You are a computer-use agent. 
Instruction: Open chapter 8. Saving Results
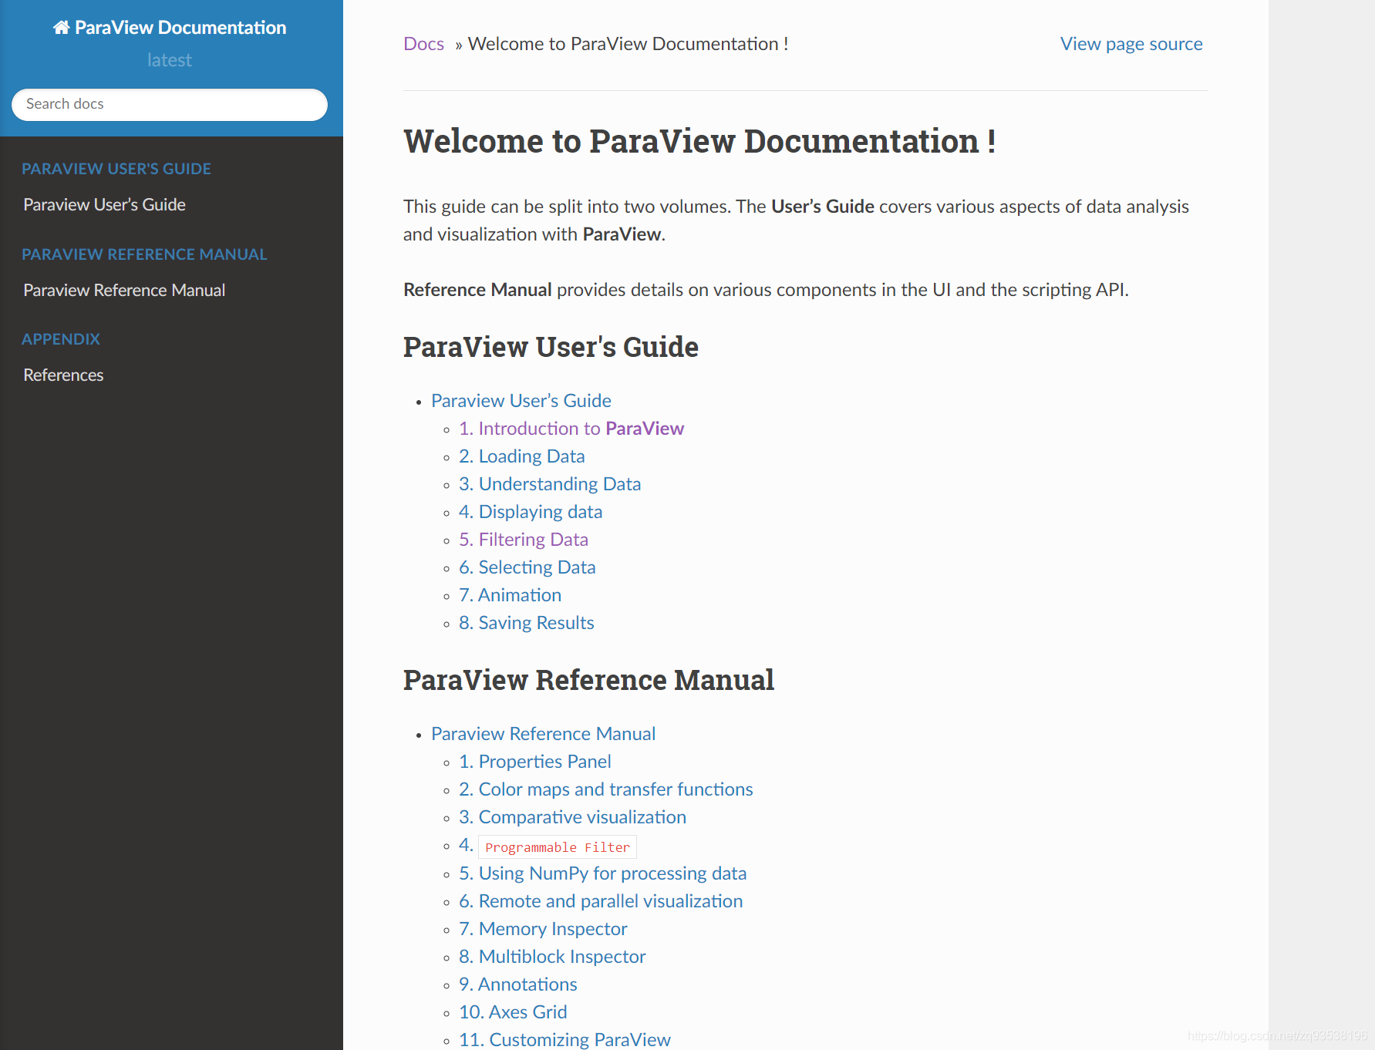526,622
